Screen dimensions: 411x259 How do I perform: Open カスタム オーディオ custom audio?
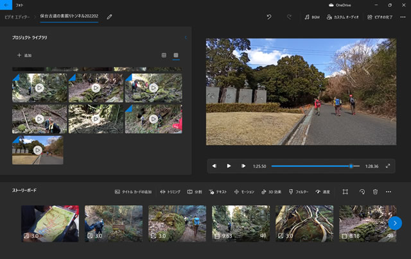click(343, 17)
